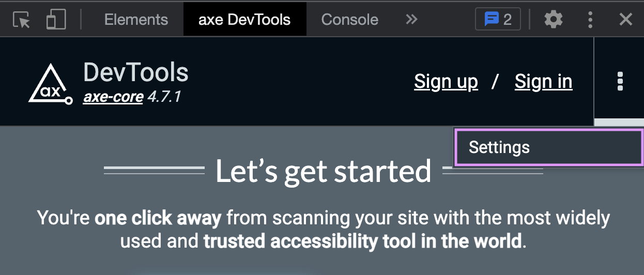The image size is (644, 275).
Task: Click the "one click away" intro paragraph
Action: point(323,229)
